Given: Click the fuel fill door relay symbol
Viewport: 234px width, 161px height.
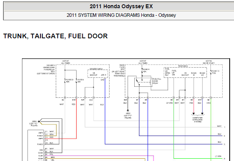Looking at the screenshot, I should pyautogui.click(x=143, y=82).
